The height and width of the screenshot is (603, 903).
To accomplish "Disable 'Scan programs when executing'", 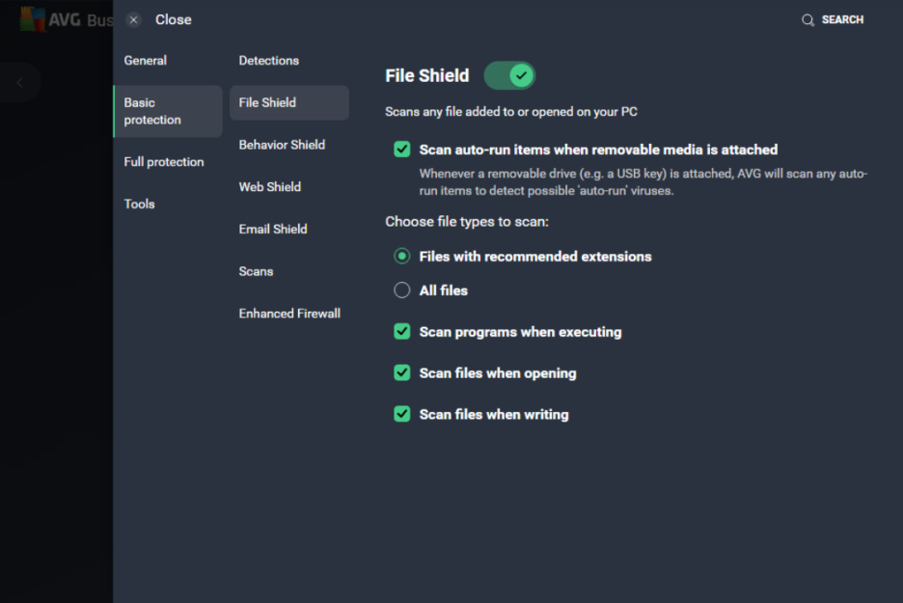I will point(402,331).
